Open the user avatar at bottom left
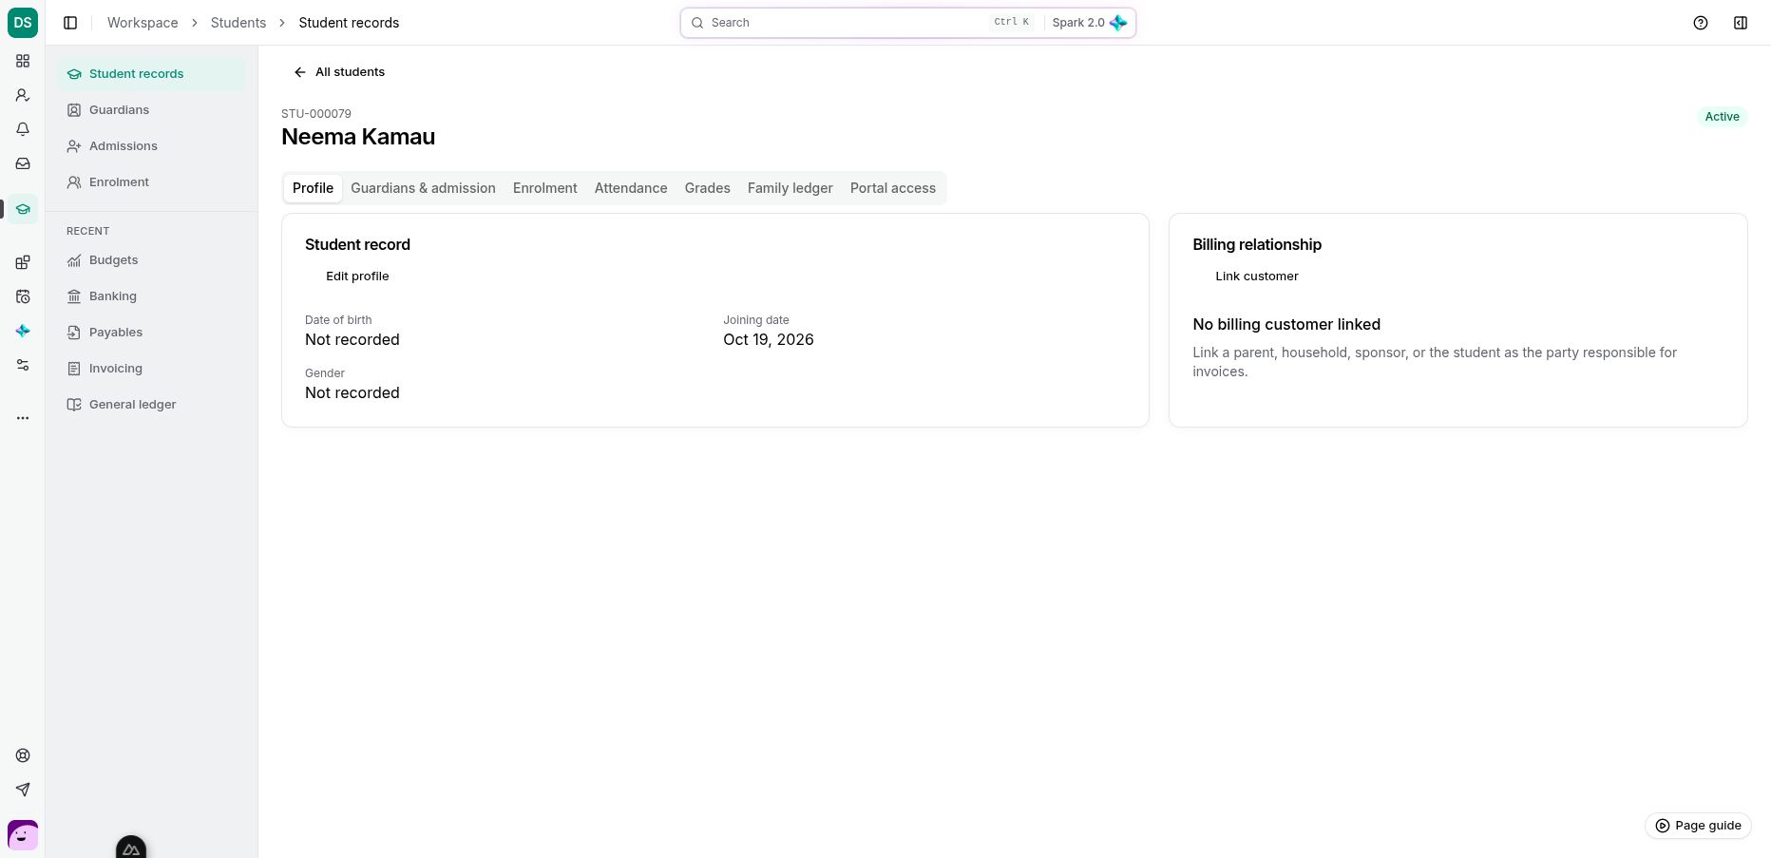Screen dimensions: 1771x858 pos(23,835)
